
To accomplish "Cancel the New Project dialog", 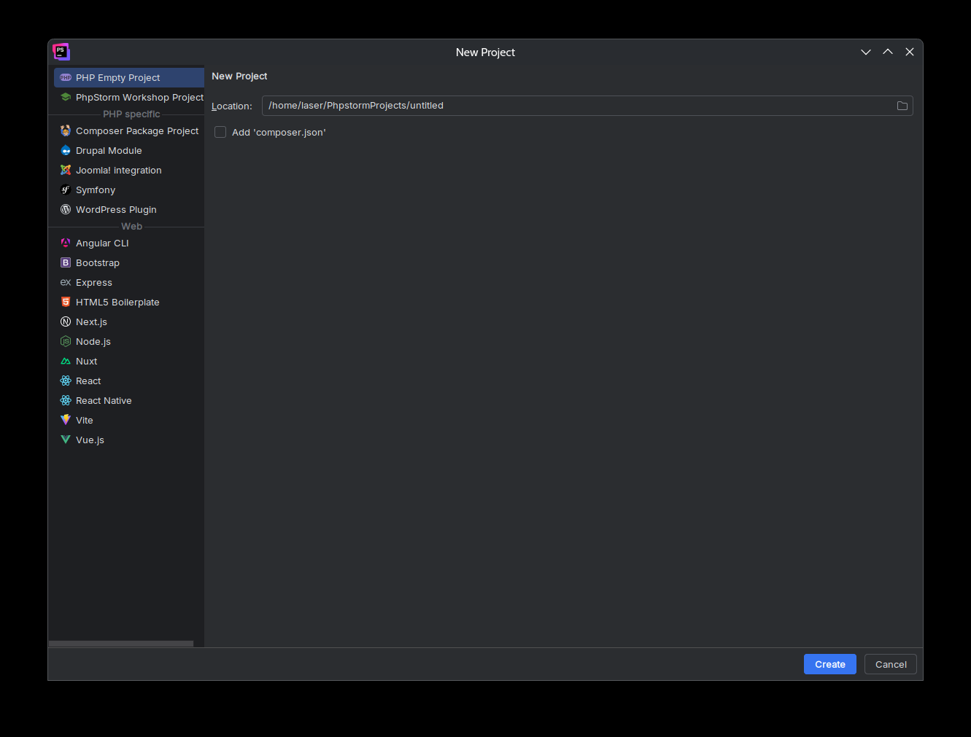I will [890, 664].
